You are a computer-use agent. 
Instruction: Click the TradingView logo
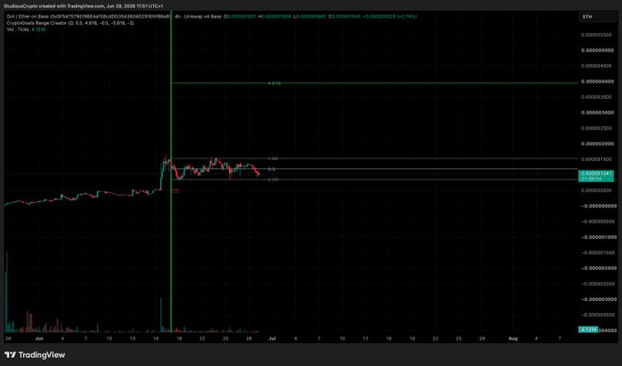coord(35,355)
